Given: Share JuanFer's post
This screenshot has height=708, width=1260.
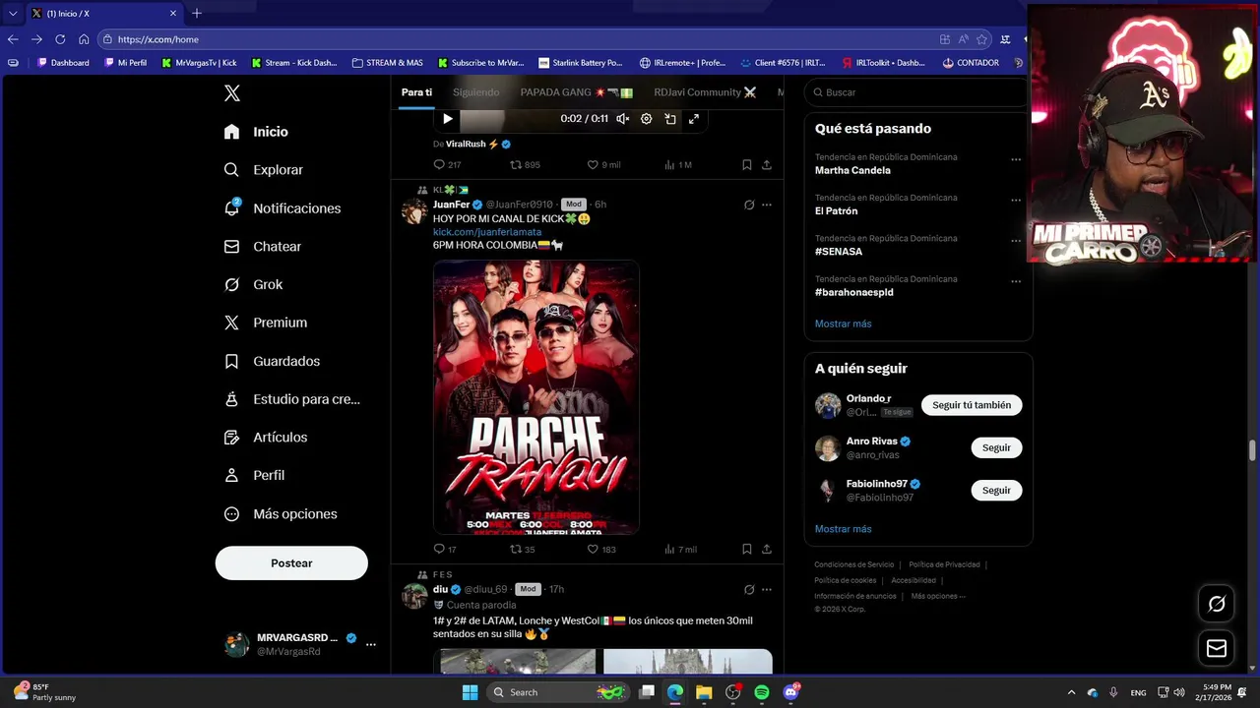Looking at the screenshot, I should pos(767,550).
